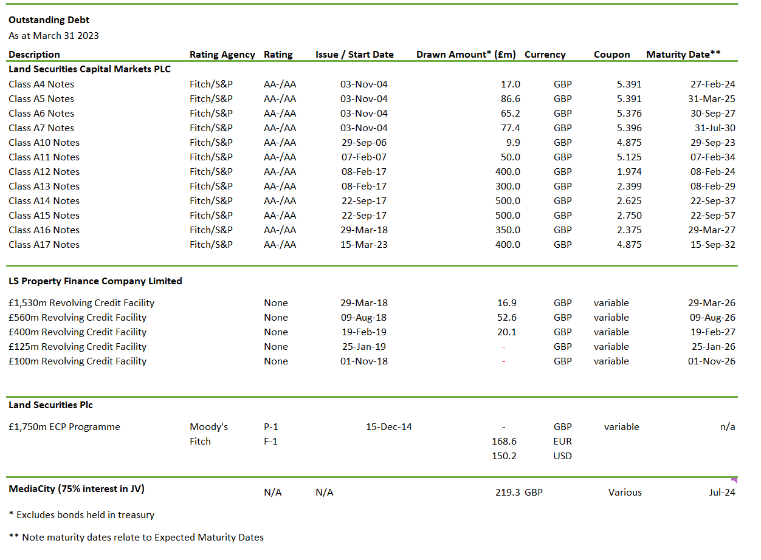This screenshot has height=560, width=761.
Task: Click the 15-Mar-23 issue date
Action: click(x=363, y=244)
